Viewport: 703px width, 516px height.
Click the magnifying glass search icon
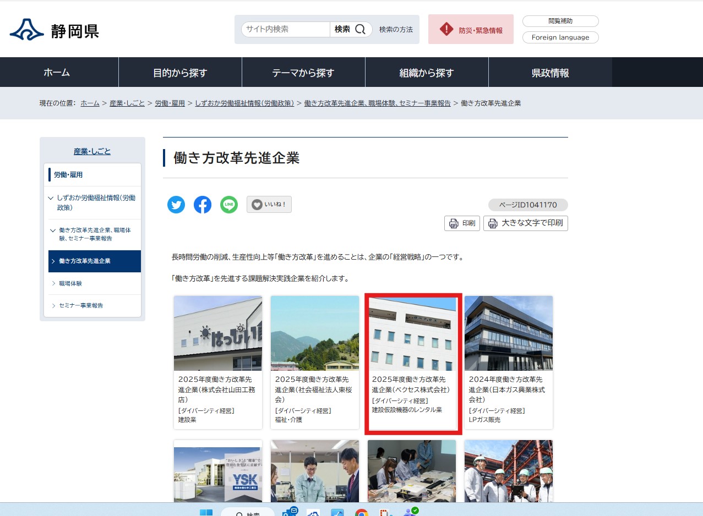[x=361, y=30]
